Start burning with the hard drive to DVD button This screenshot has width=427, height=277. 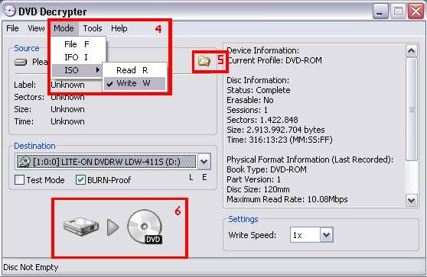(x=113, y=227)
